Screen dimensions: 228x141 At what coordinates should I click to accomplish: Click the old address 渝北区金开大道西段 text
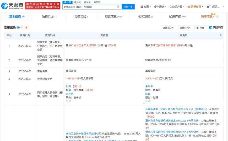85,45
